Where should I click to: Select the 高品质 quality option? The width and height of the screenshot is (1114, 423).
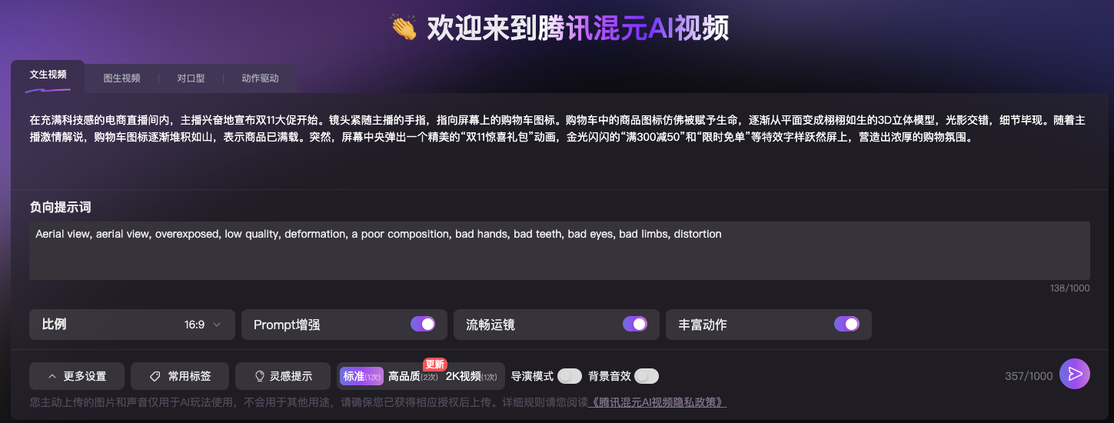pyautogui.click(x=413, y=376)
